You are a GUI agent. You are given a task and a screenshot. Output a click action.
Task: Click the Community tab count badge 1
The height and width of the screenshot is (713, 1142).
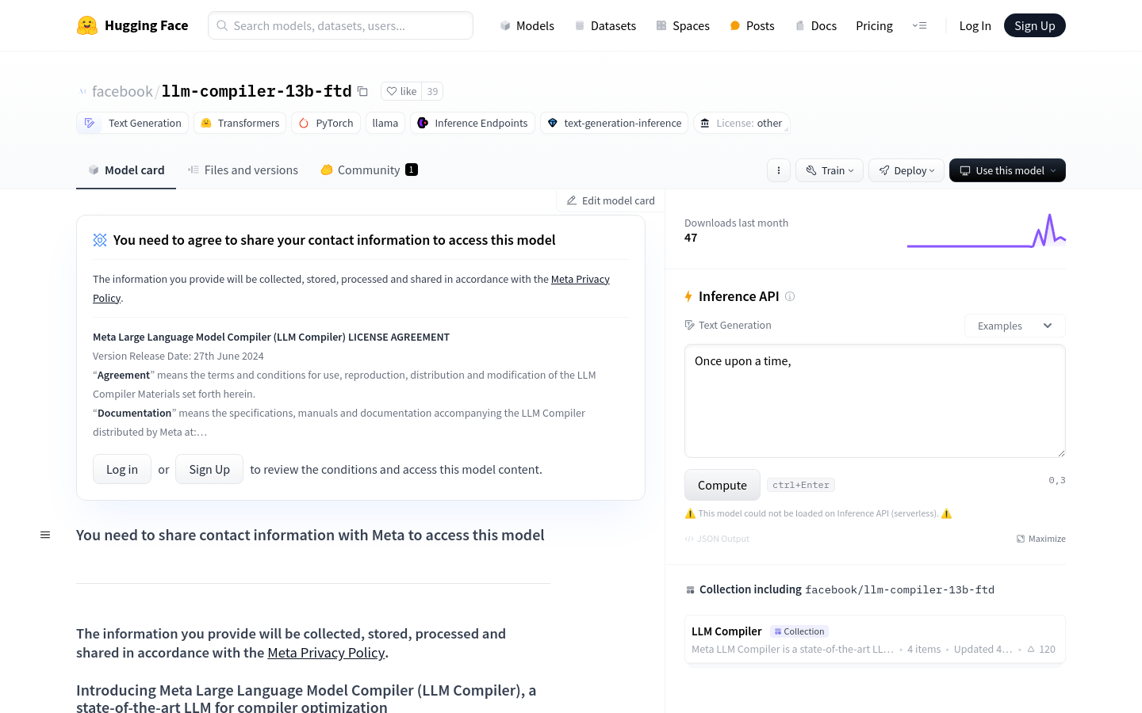tap(412, 170)
